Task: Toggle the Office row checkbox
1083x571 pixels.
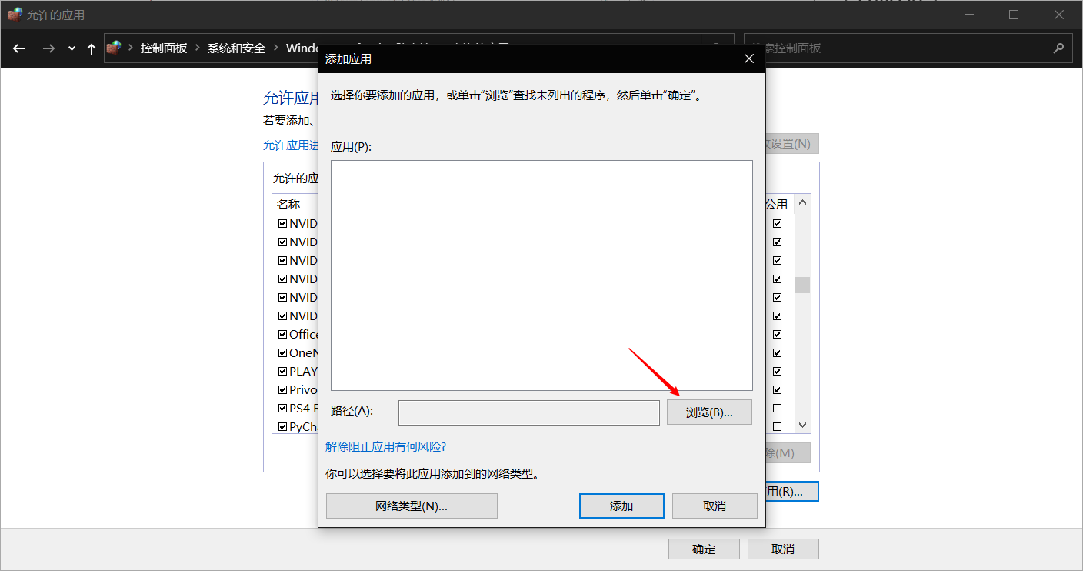Action: pyautogui.click(x=282, y=335)
